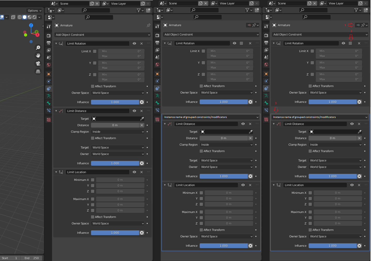Click the new collection icon in left outliner header
Viewport: 371px width, 261px height.
(x=148, y=10)
